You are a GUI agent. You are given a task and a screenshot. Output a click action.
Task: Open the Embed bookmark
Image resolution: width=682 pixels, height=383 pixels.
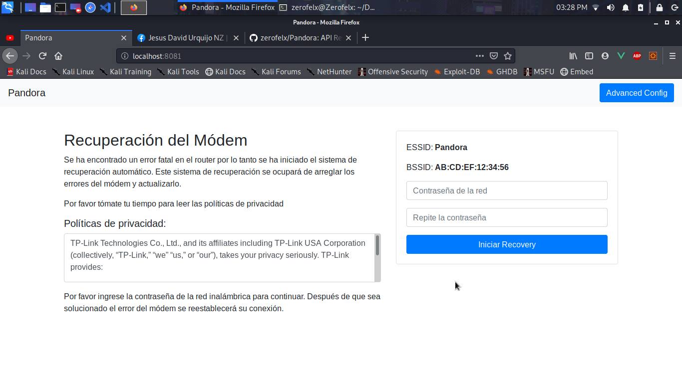(577, 72)
